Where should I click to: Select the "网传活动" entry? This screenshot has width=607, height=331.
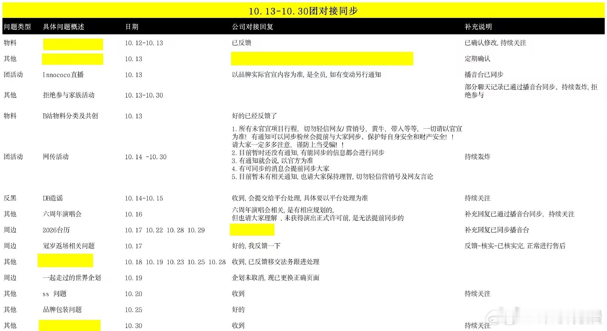coord(56,157)
